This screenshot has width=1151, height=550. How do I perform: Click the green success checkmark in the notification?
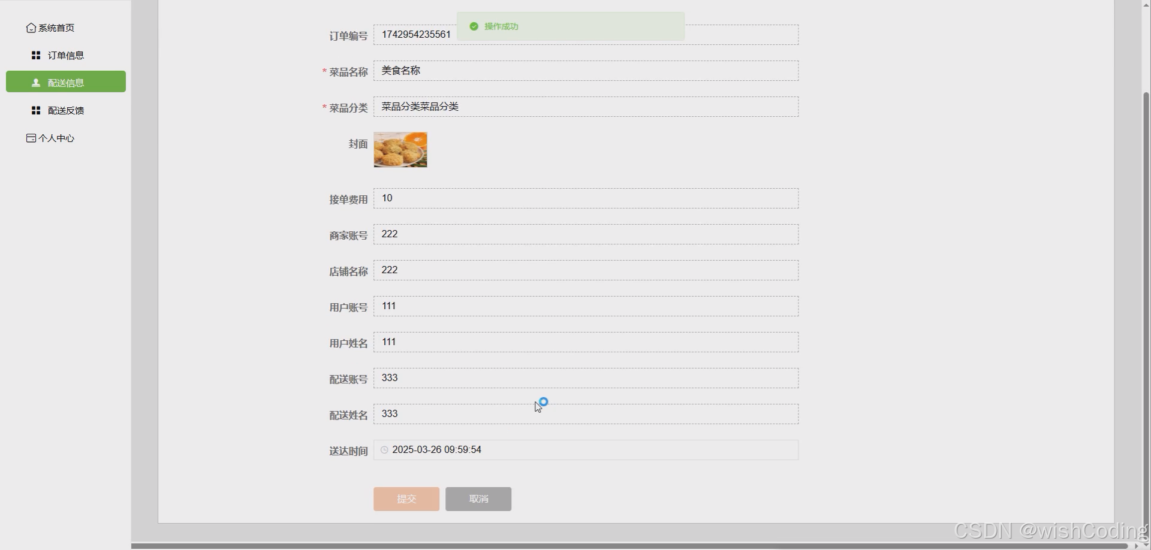[474, 26]
